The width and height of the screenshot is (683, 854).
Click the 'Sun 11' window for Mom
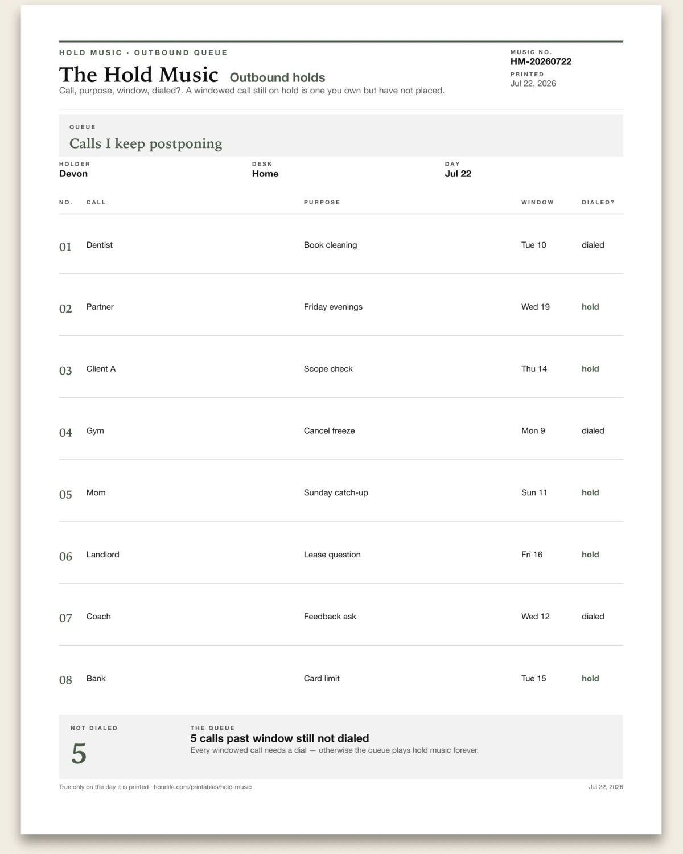pos(534,492)
